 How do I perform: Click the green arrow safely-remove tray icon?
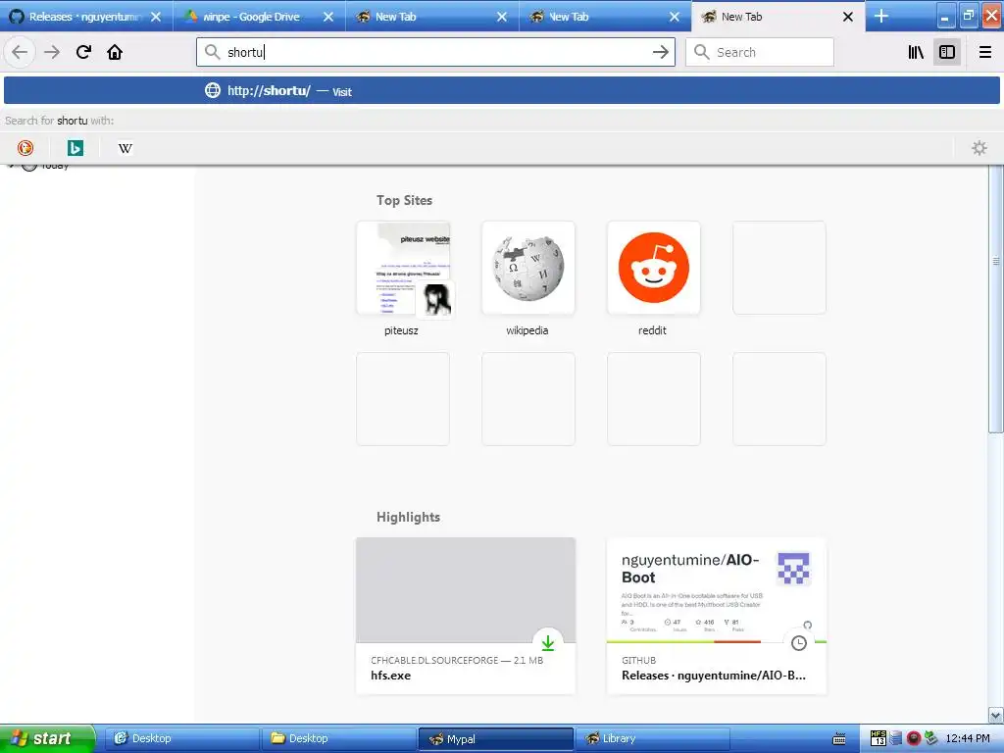(x=931, y=738)
